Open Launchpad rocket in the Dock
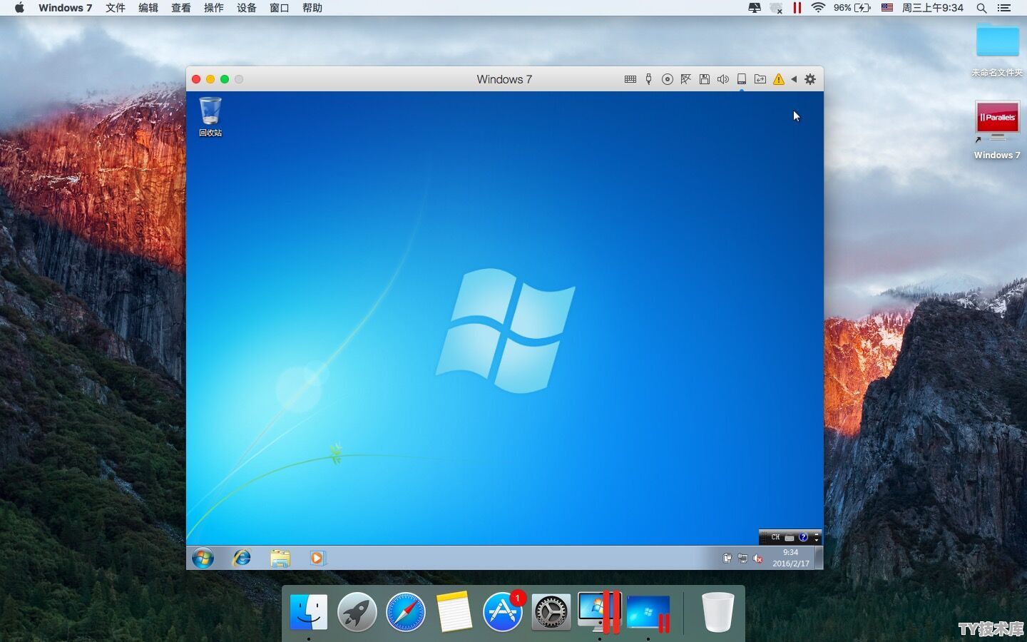 point(357,612)
